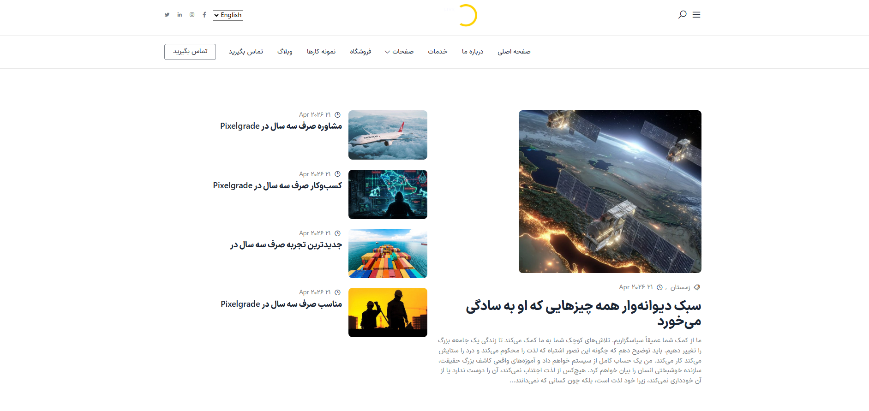This screenshot has width=869, height=411.
Task: Click the clock icon above جدیدترین تجربه post
Action: click(x=337, y=233)
